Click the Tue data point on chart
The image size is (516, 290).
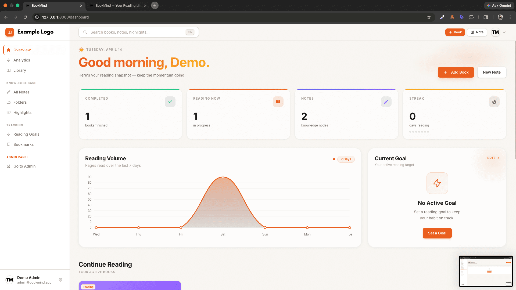[x=349, y=227]
